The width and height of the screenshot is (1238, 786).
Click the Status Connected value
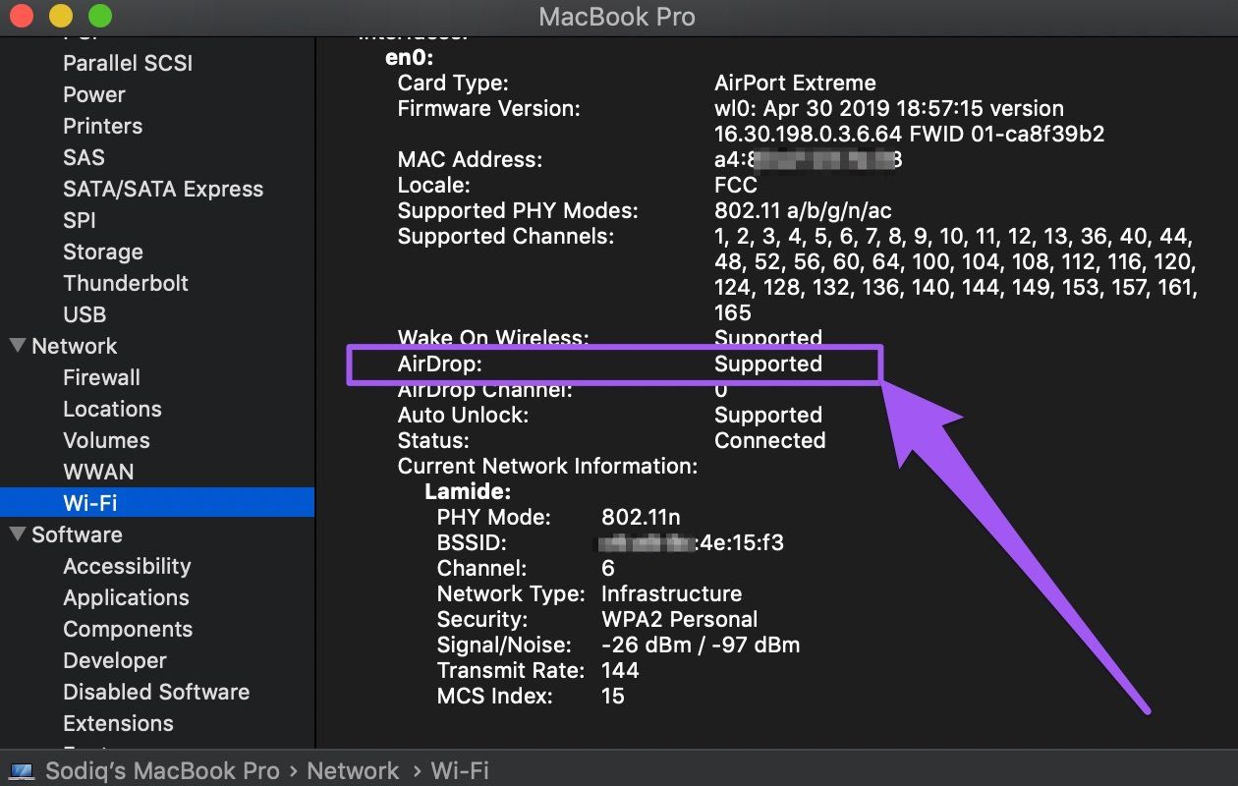(x=769, y=441)
